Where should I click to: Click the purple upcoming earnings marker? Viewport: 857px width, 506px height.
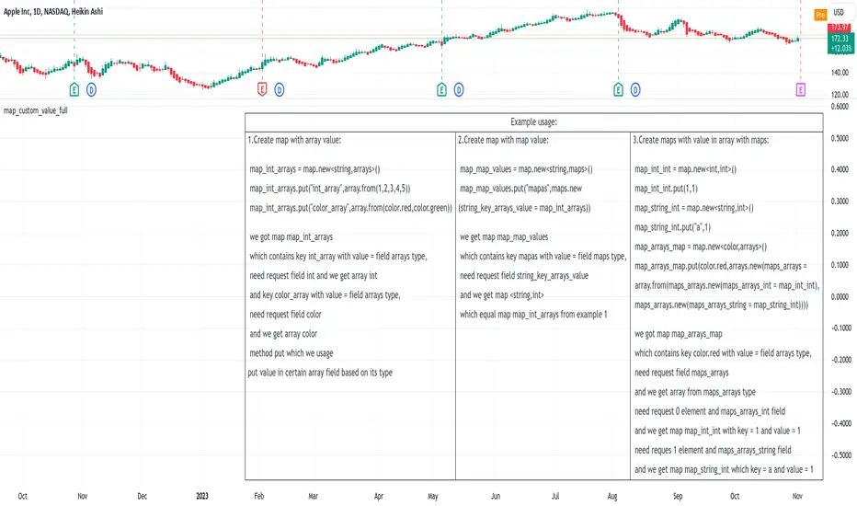(x=801, y=89)
